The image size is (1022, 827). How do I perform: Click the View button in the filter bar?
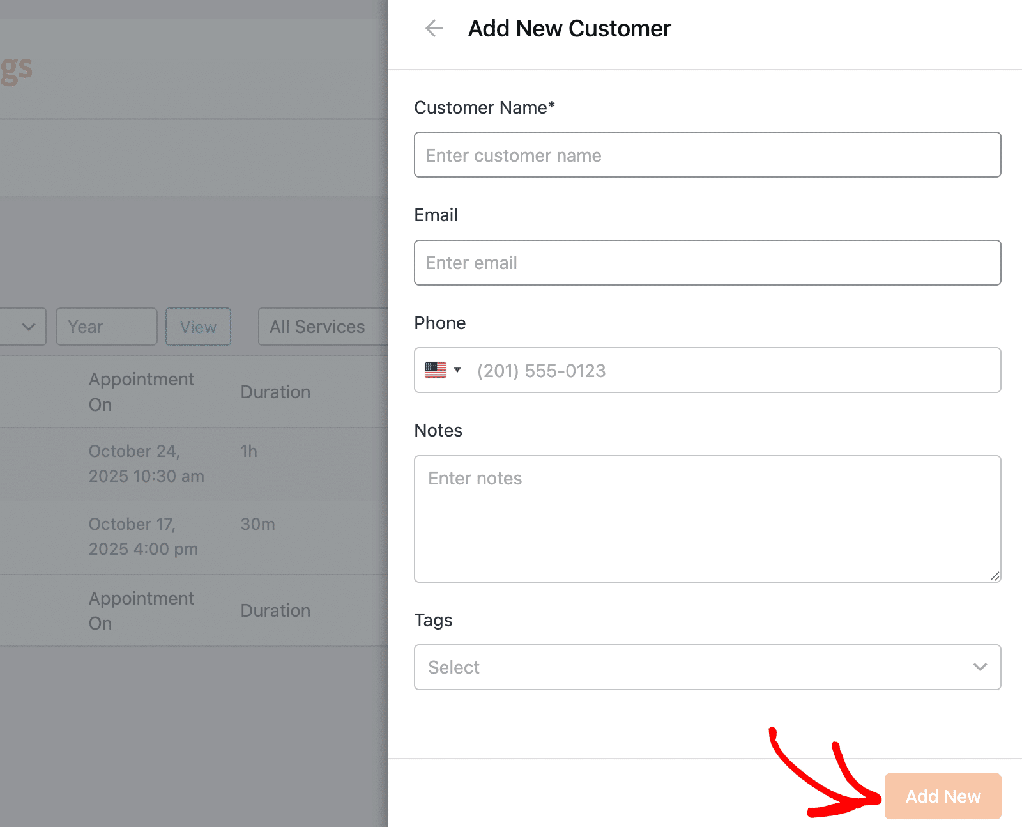coord(198,327)
